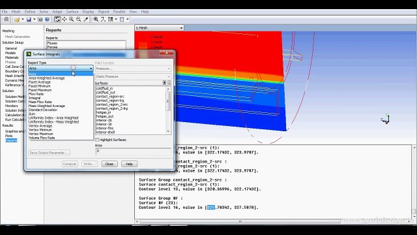Click first grayed icon in toolbar
Screen dimensions: 417x235
(x=6, y=19)
